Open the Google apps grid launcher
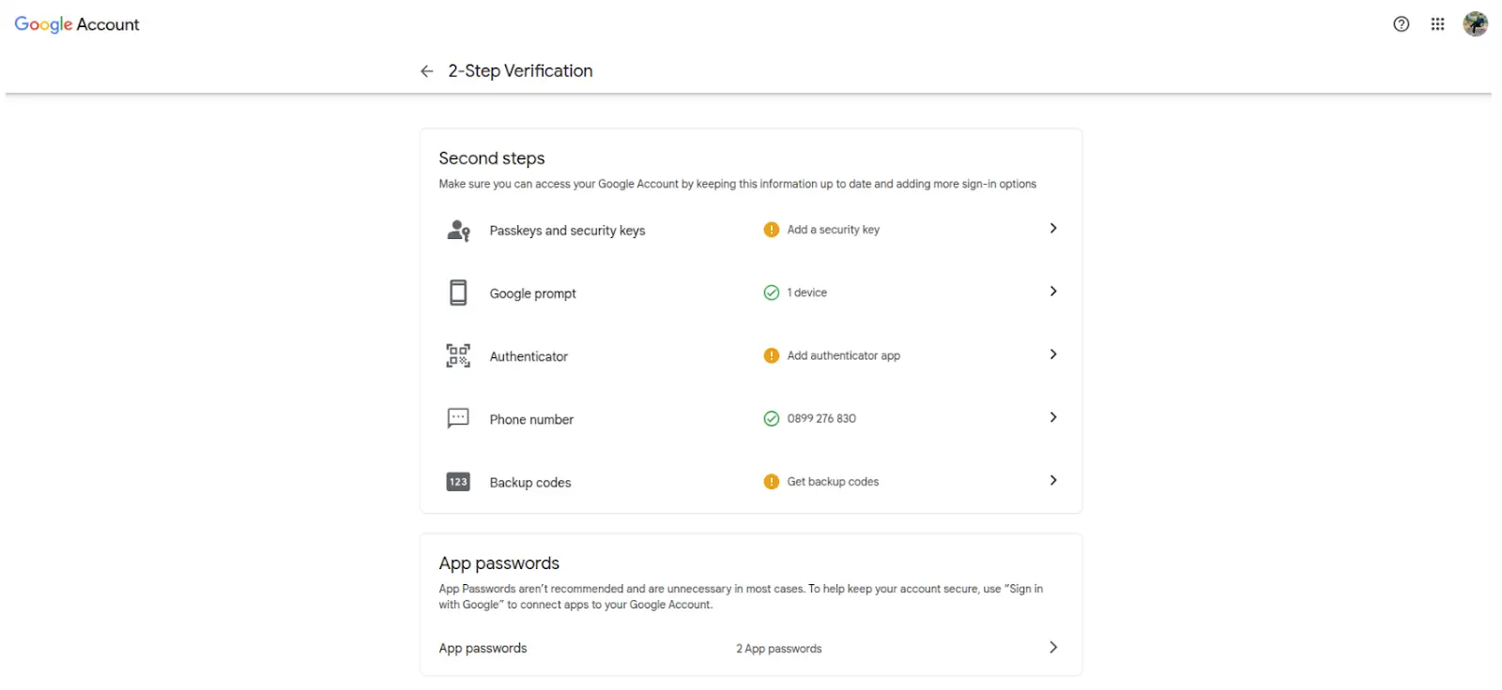Screen dimensions: 1502x690 pos(1437,24)
